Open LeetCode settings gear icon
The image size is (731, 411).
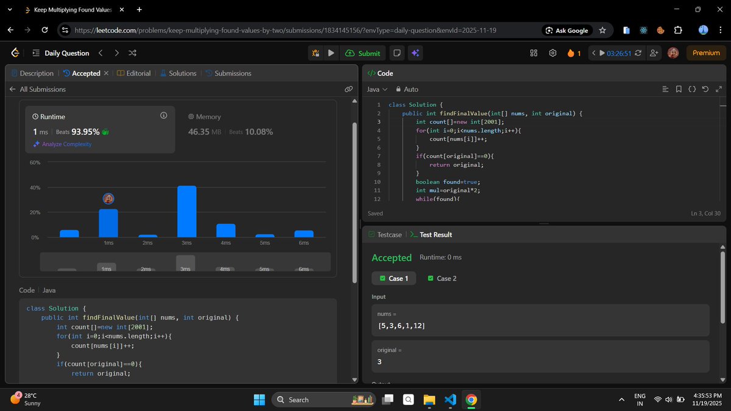click(x=553, y=53)
